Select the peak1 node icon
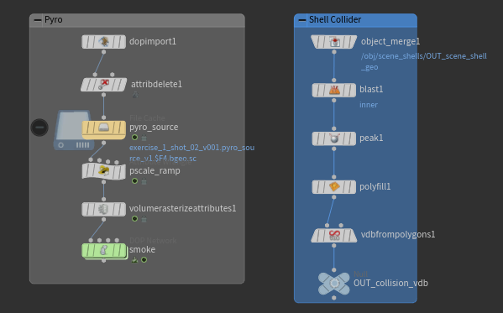 point(334,138)
